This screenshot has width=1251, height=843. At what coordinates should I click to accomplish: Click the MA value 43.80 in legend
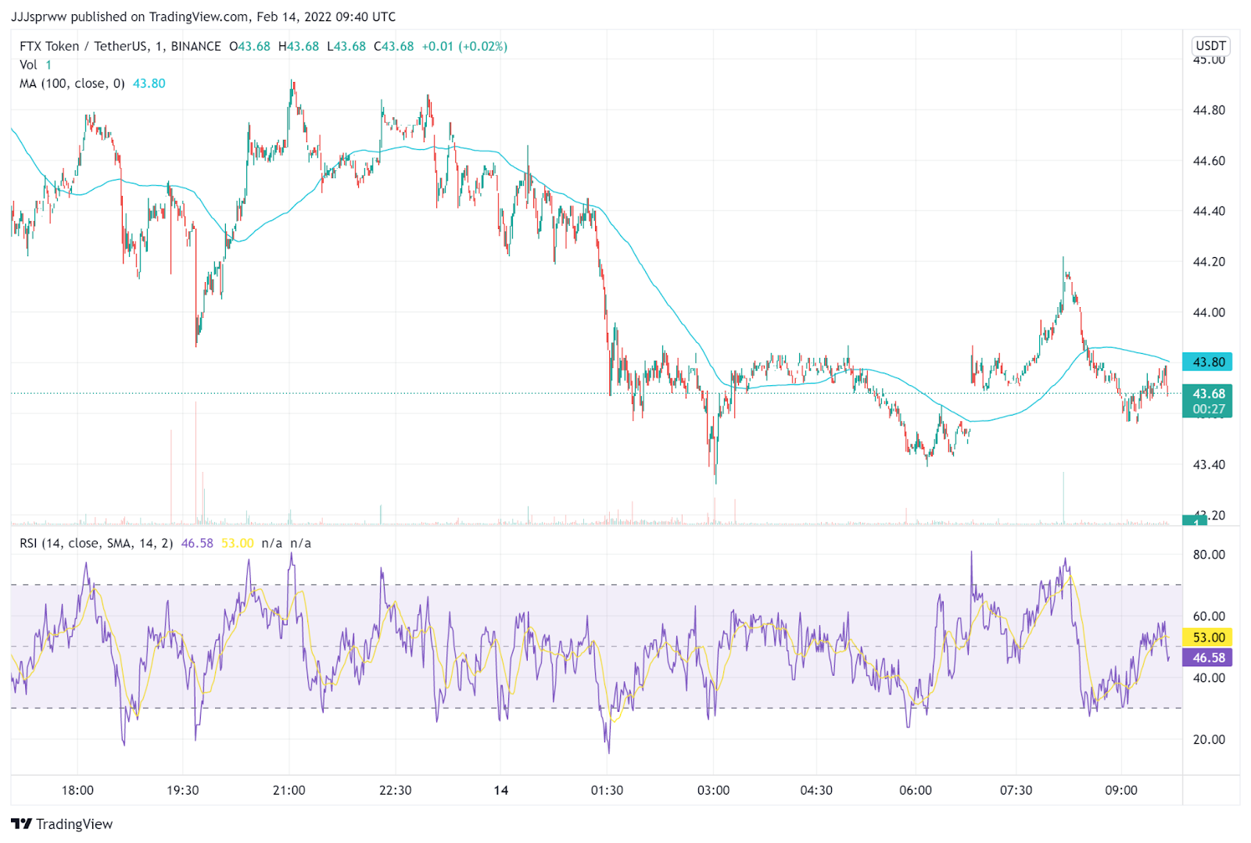[149, 84]
